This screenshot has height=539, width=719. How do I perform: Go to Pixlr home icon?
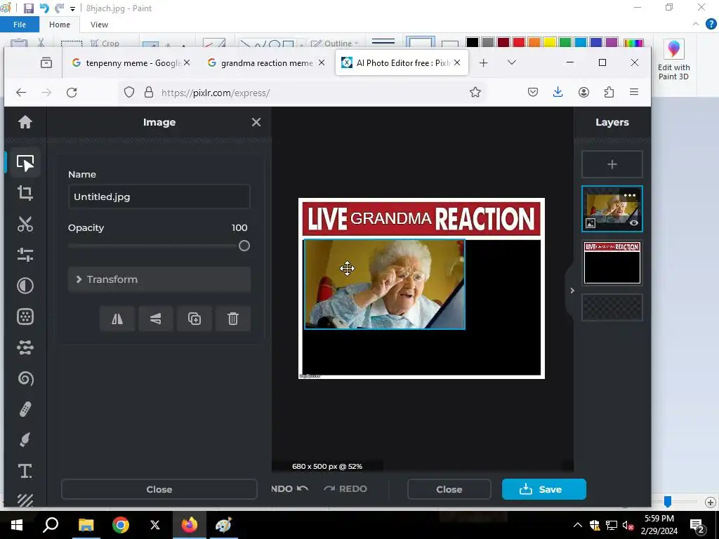[25, 122]
